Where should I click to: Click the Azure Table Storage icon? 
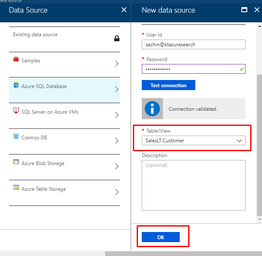coord(16,187)
